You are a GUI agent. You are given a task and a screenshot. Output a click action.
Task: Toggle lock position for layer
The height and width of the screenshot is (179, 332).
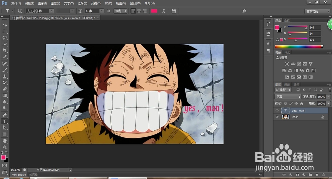(x=296, y=103)
